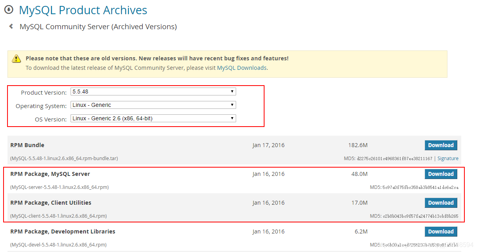Click the MySQL-client-5.5.48-1.linux2.6.x86_64.rpm file name
This screenshot has height=252, width=477.
click(x=58, y=216)
